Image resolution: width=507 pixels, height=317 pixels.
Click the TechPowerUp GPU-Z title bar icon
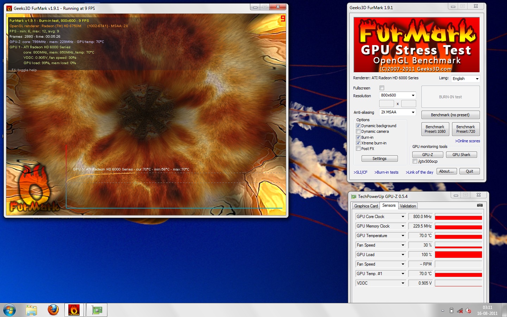(354, 197)
